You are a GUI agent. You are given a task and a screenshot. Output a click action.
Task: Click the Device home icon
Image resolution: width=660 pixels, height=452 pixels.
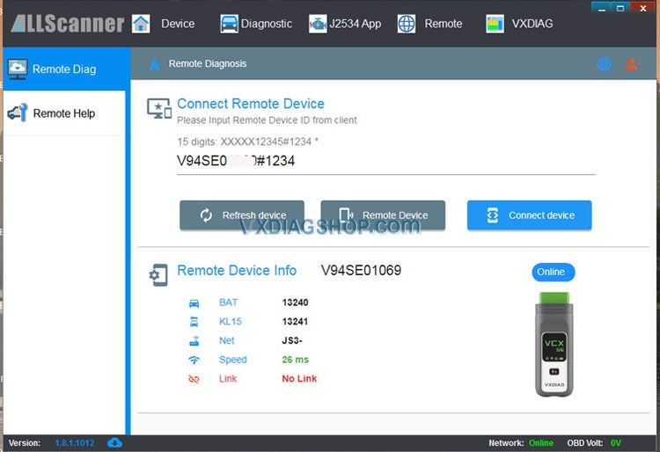141,24
